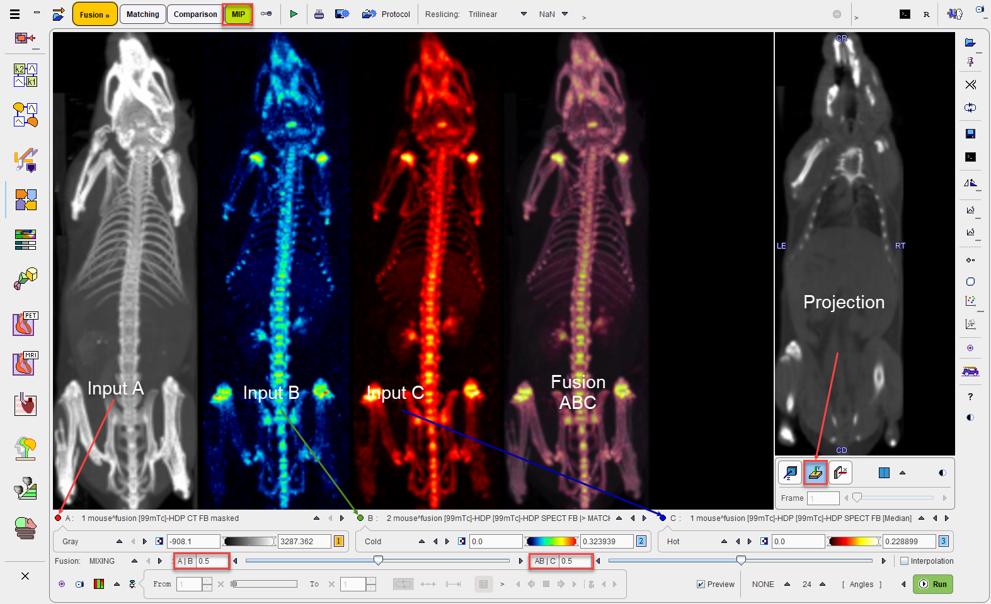This screenshot has height=604, width=991.
Task: Open the k2/k1 kinetic modeling tool
Action: click(26, 75)
